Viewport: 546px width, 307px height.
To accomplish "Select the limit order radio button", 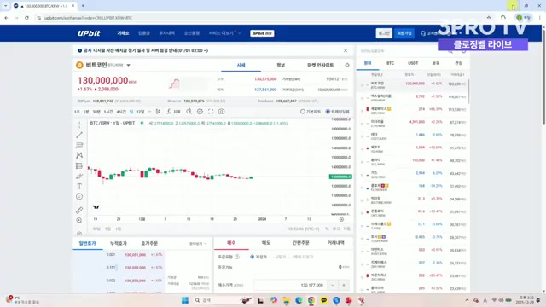I will 253,257.
